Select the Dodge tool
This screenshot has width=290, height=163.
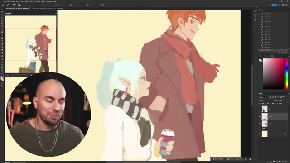click(x=2, y=53)
